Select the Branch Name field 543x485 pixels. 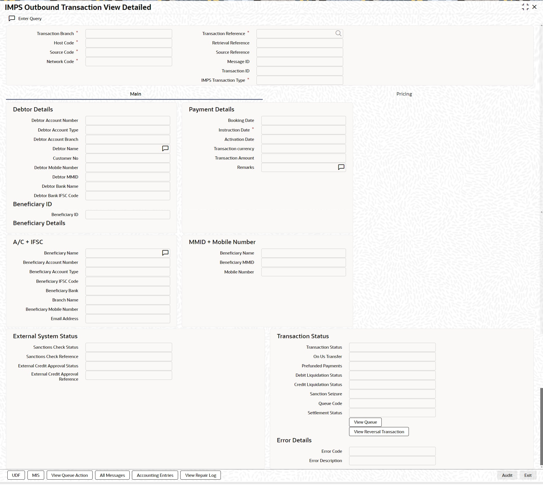point(128,300)
